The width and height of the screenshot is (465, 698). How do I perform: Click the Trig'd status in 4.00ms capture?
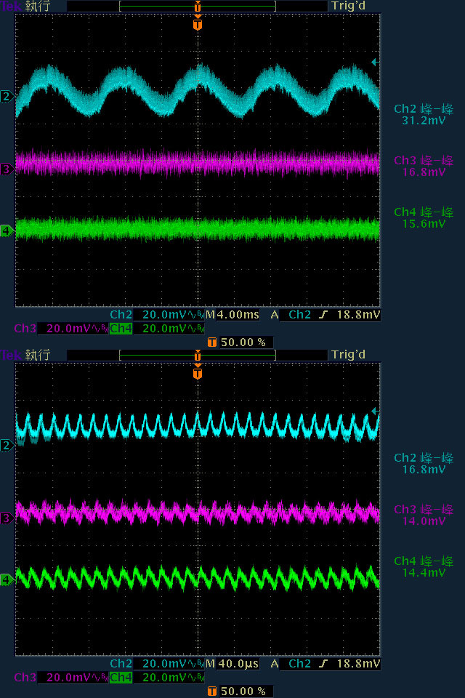tap(349, 7)
